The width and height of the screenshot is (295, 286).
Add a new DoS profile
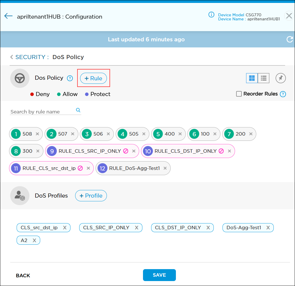[91, 196]
